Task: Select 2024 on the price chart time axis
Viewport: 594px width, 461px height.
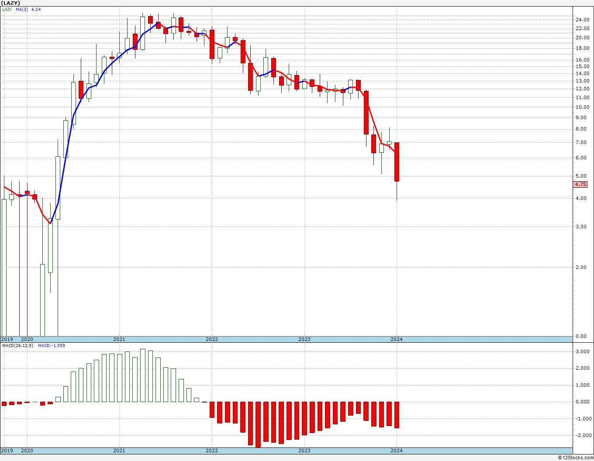Action: click(x=397, y=339)
